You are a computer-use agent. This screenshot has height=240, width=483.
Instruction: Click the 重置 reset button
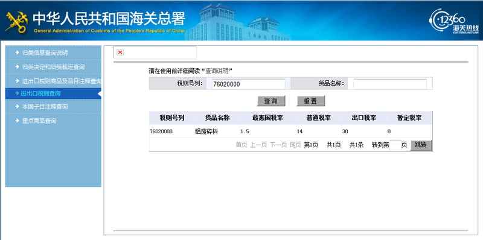pyautogui.click(x=310, y=101)
